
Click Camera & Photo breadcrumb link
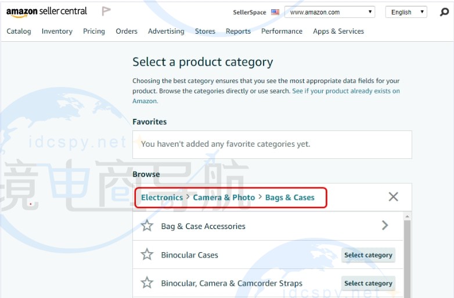(224, 198)
